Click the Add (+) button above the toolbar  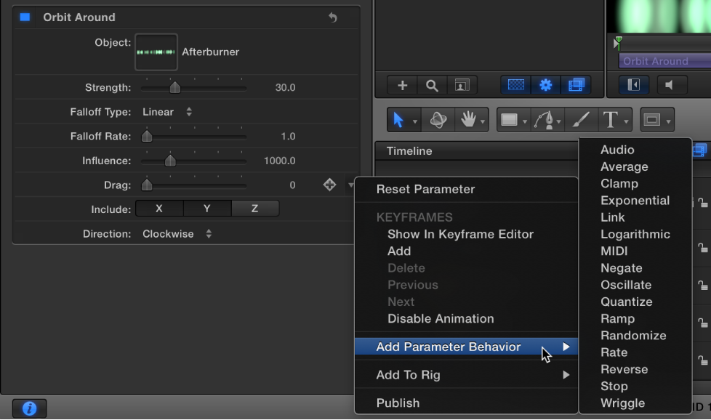[x=401, y=85]
